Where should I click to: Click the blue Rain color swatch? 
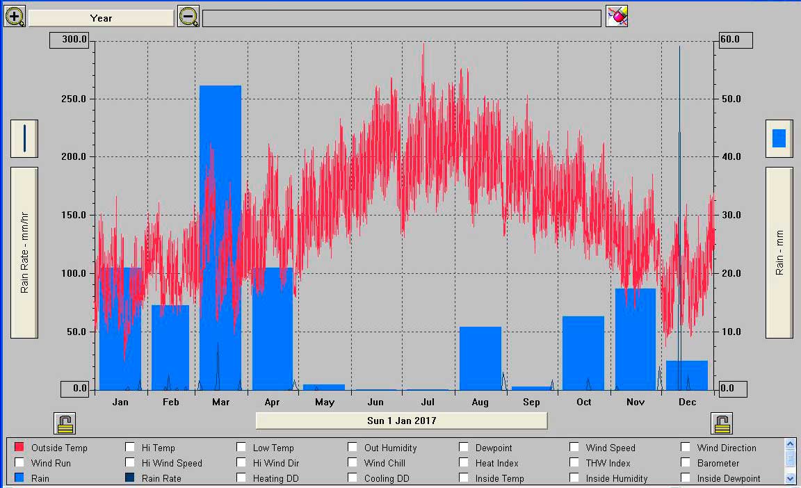[x=19, y=478]
